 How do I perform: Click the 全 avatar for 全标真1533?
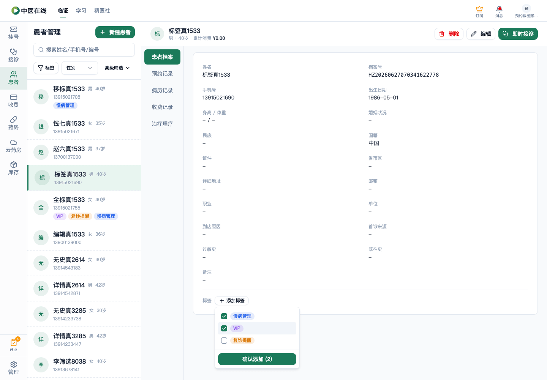point(41,208)
